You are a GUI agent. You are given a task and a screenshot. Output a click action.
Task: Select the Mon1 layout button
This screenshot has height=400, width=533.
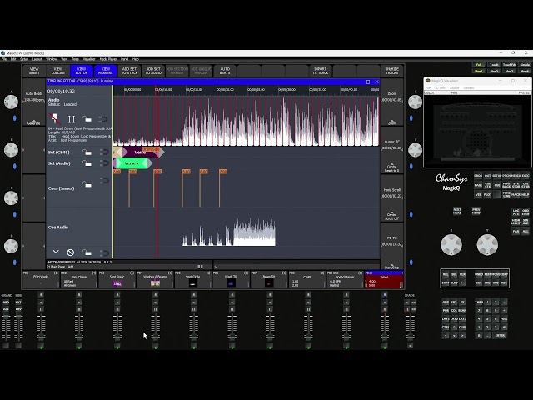point(479,71)
